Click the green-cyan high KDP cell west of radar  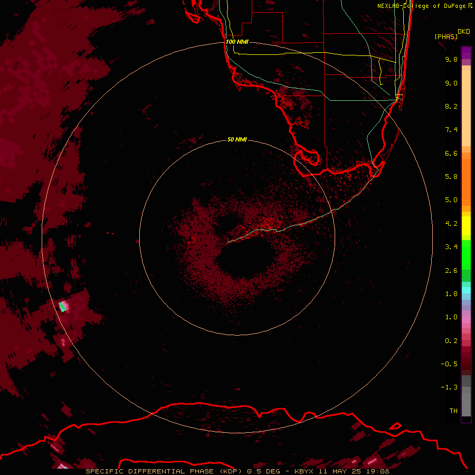pyautogui.click(x=63, y=307)
